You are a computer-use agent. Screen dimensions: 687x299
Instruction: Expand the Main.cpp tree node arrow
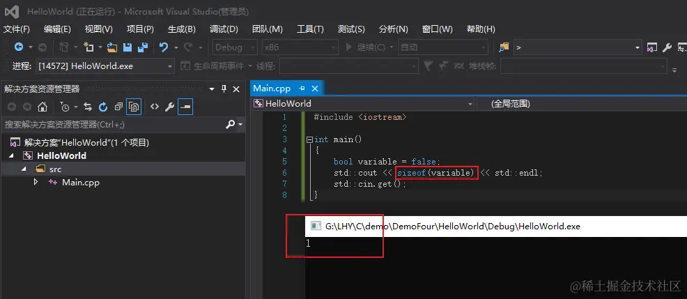coord(36,183)
